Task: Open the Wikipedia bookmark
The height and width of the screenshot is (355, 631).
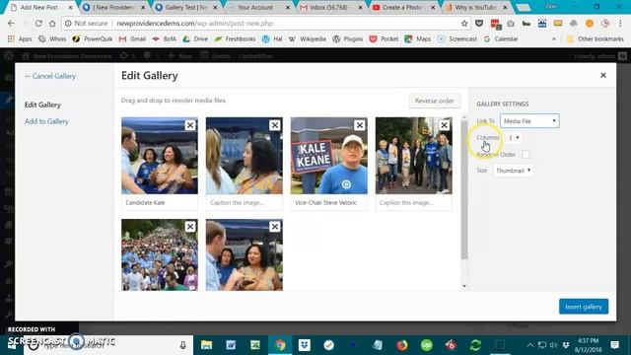Action: pyautogui.click(x=307, y=39)
